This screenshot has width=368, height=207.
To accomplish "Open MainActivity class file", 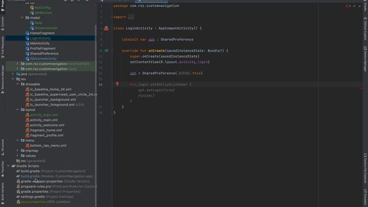I will point(40,44).
